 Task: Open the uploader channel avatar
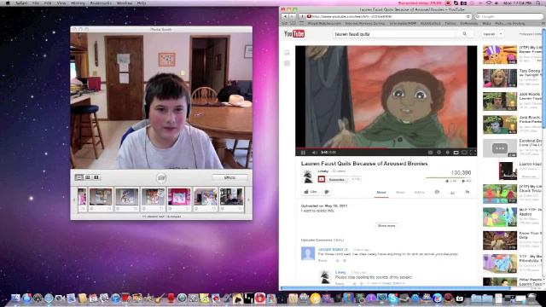pyautogui.click(x=308, y=177)
